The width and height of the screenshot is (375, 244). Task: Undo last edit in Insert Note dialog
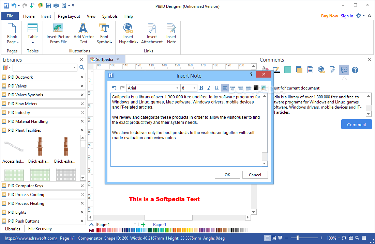[x=114, y=88]
